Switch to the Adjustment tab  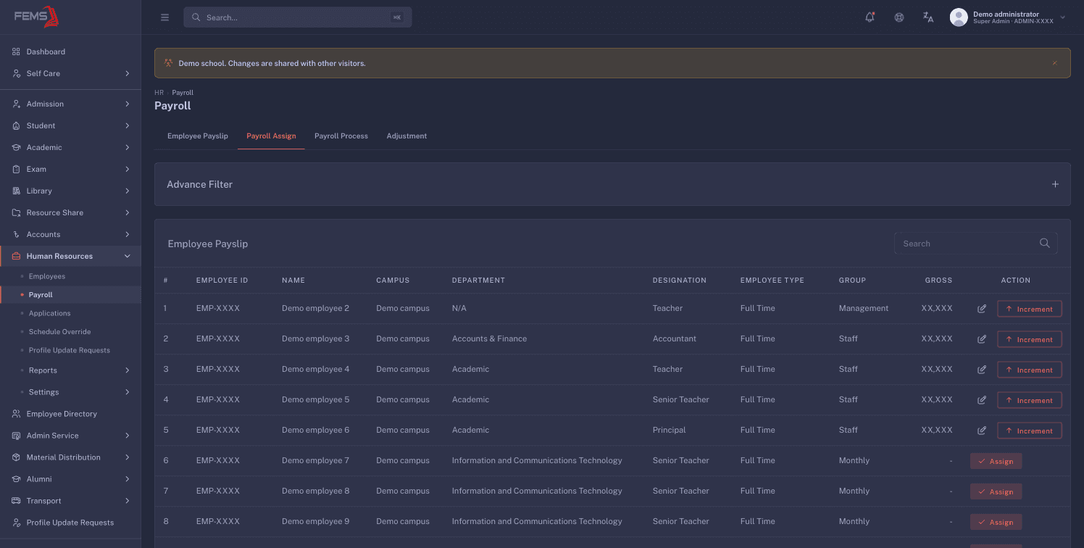click(406, 136)
